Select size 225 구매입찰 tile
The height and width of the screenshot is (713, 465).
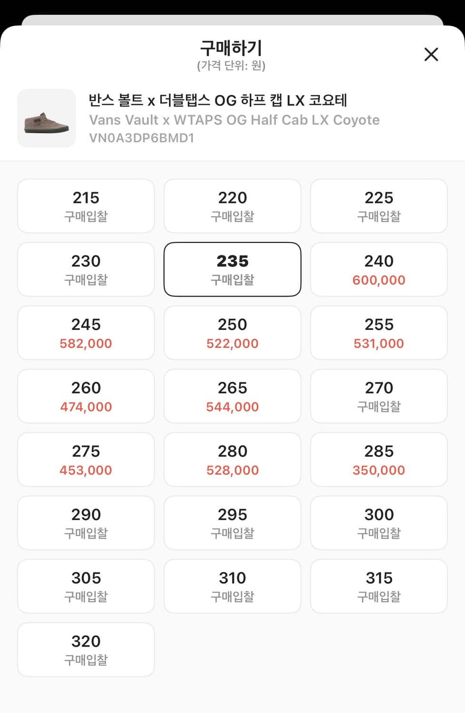click(x=379, y=206)
